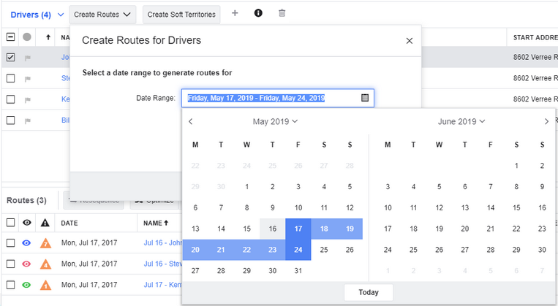Viewport: 558px width, 306px height.
Task: Select May 31 in the calendar
Action: click(x=298, y=271)
